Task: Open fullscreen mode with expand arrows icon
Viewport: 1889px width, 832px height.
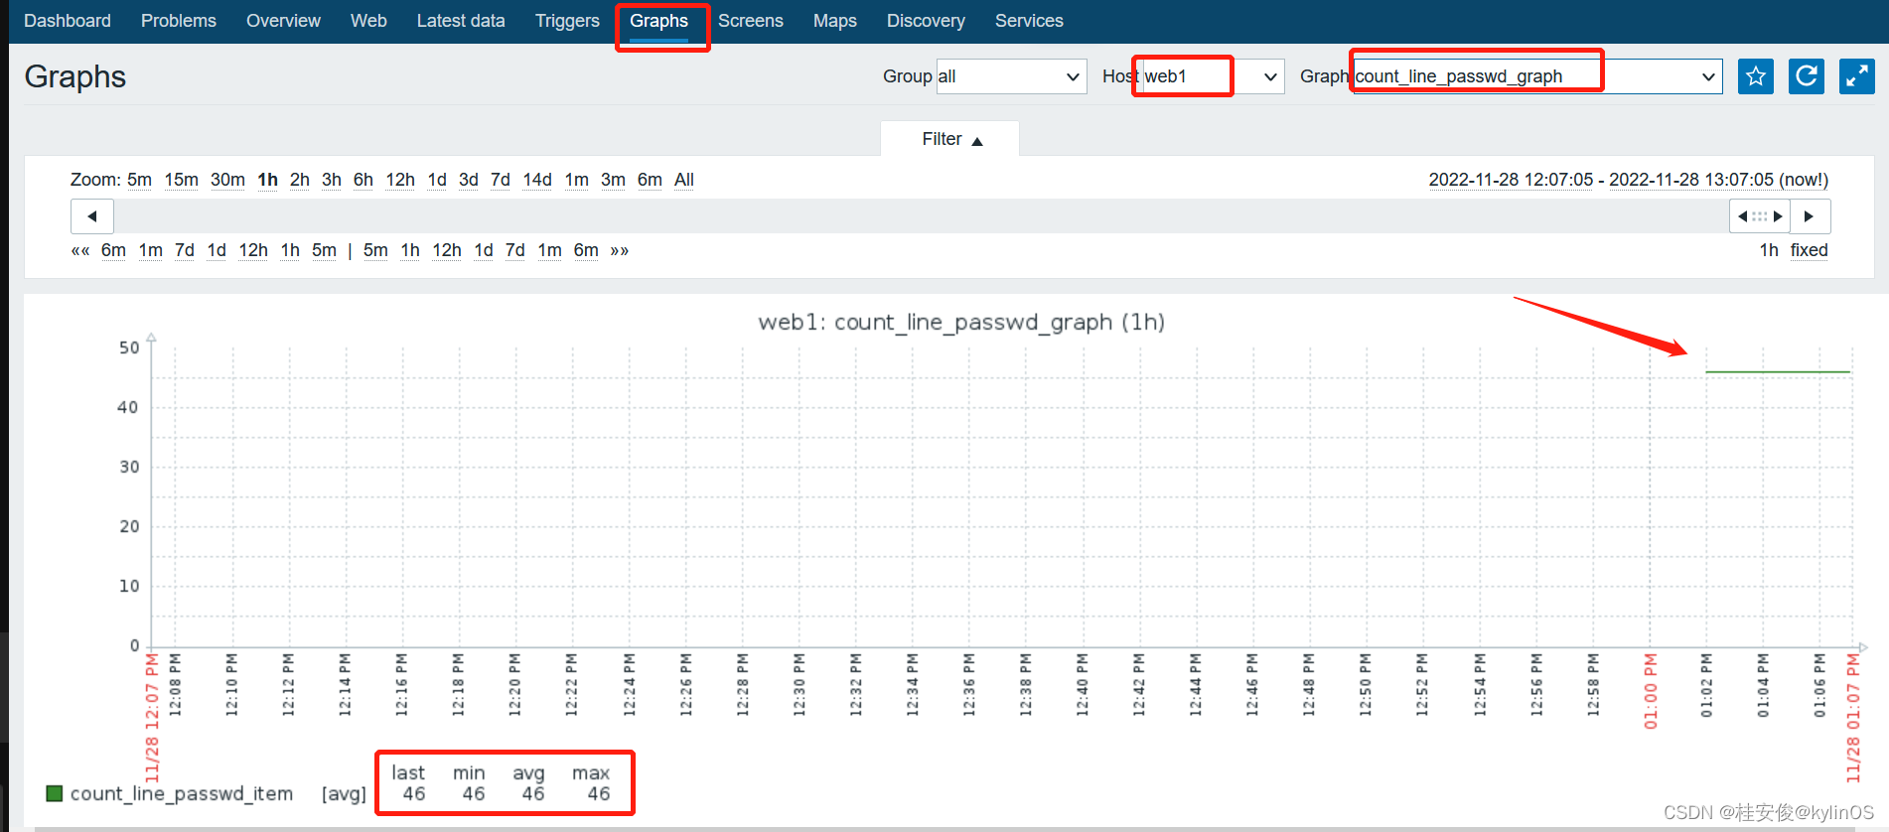Action: (1856, 76)
